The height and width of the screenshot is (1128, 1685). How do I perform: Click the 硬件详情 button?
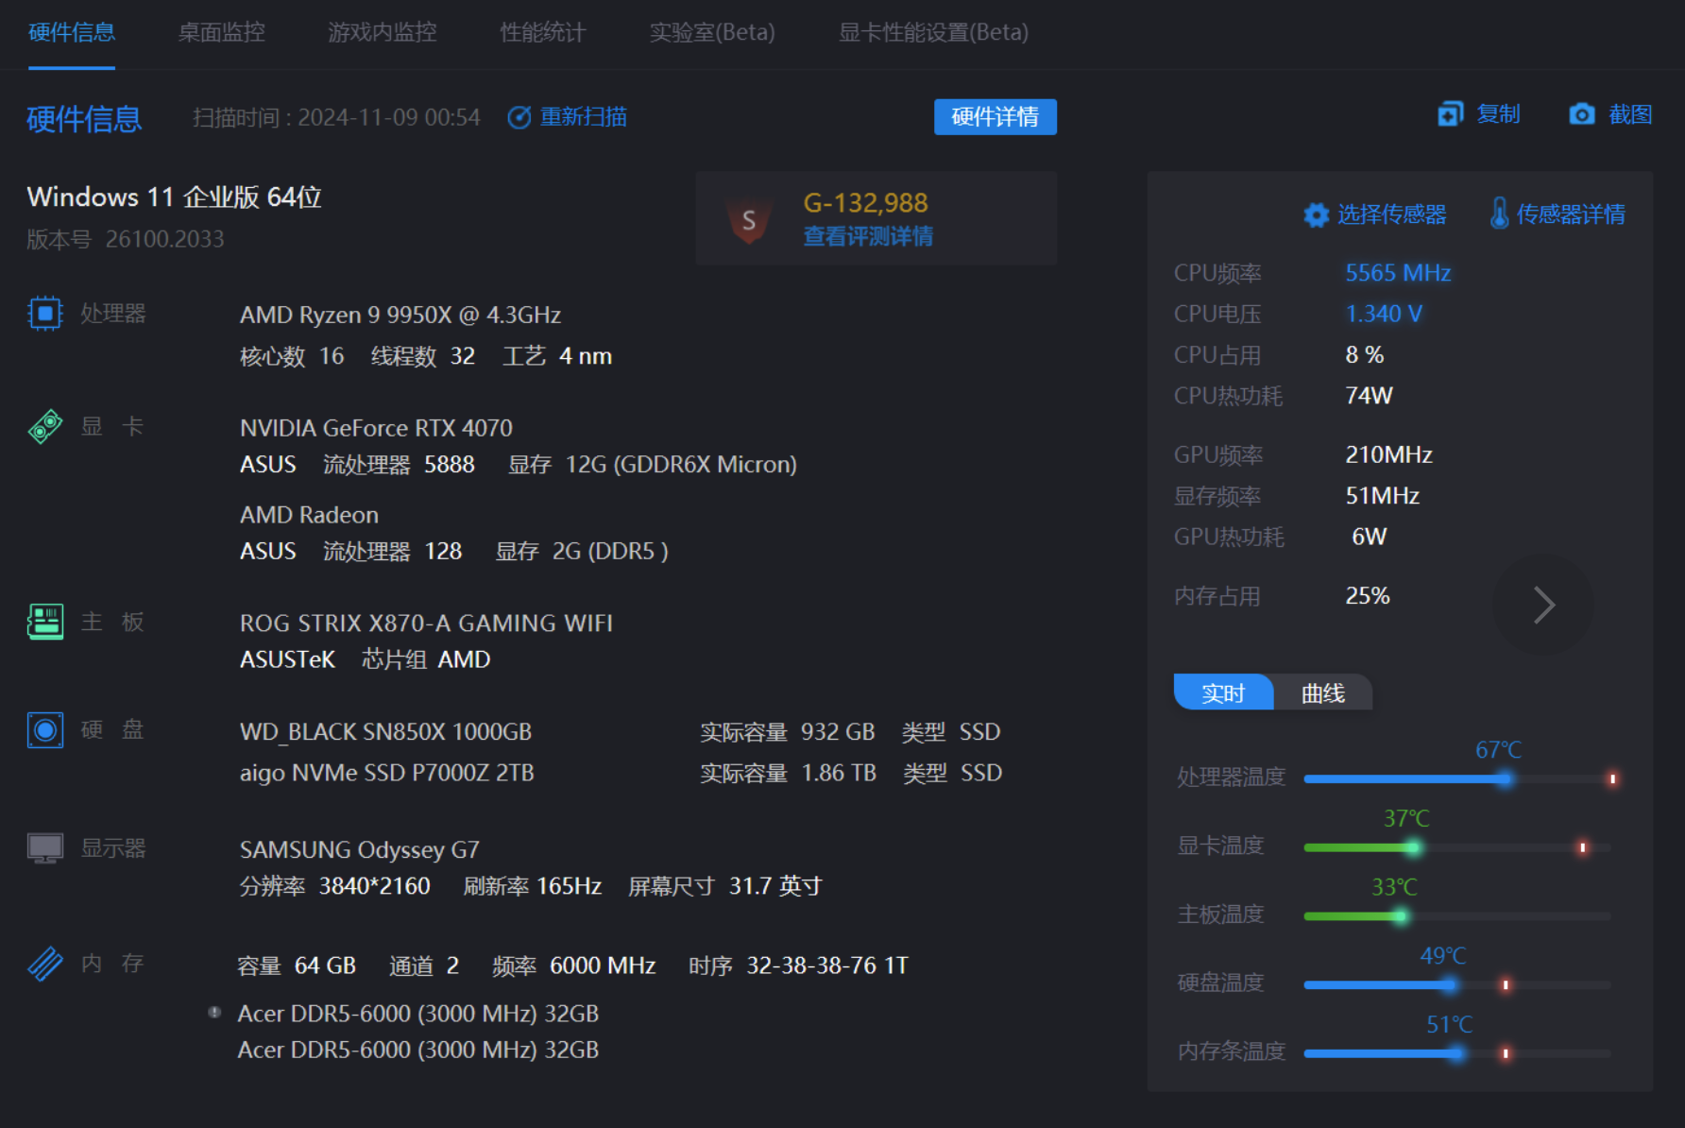[x=995, y=117]
